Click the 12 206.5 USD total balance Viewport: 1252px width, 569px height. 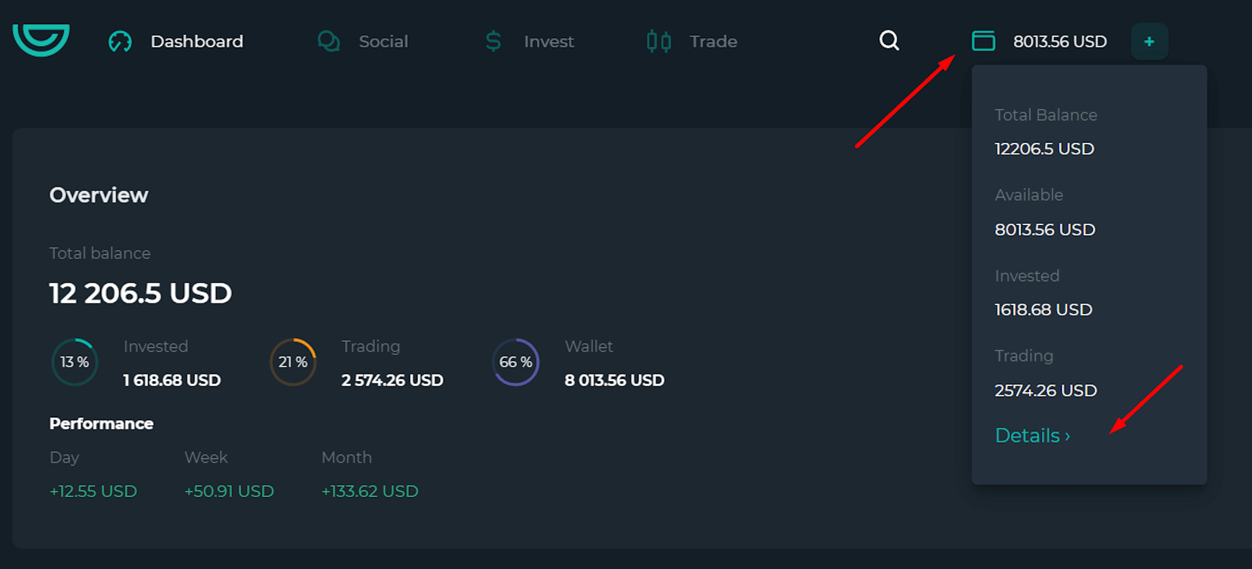141,293
